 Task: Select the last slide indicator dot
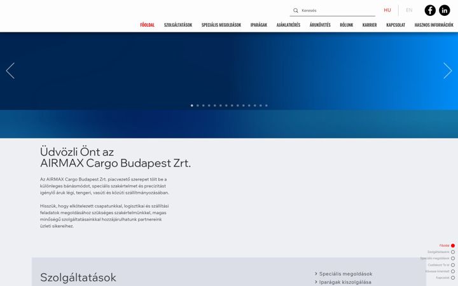tap(267, 106)
